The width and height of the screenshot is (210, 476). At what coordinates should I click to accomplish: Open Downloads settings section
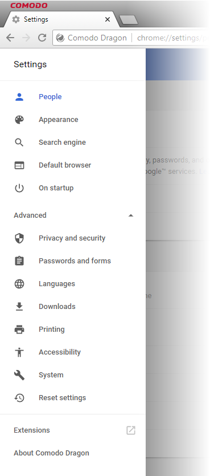coord(57,307)
